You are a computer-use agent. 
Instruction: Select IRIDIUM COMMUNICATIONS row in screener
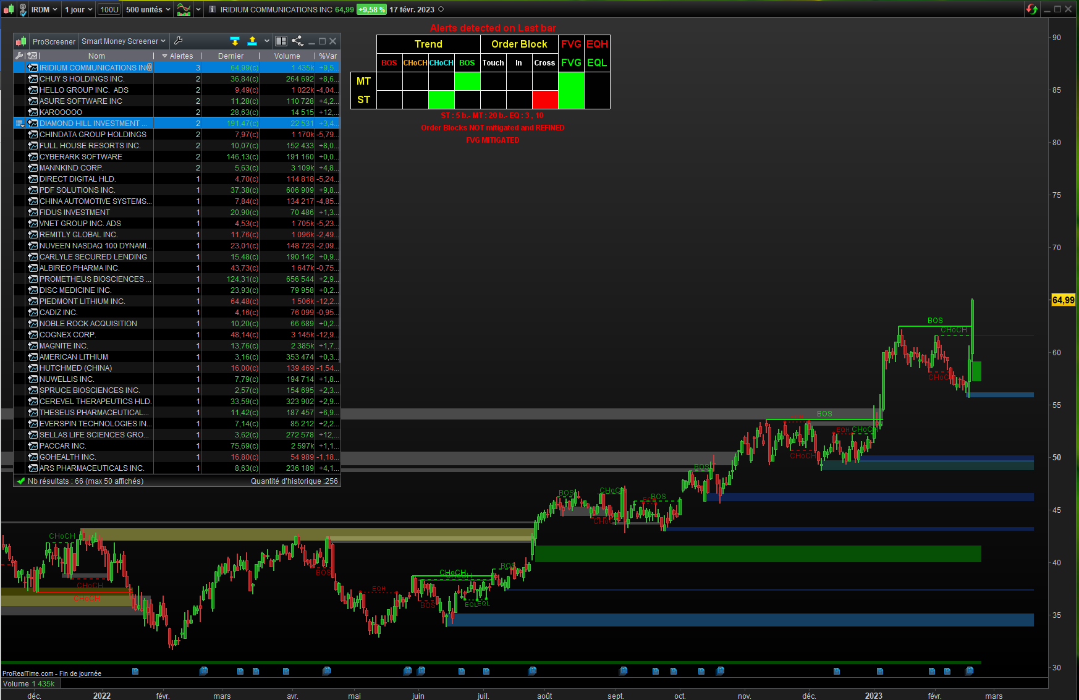click(x=177, y=67)
